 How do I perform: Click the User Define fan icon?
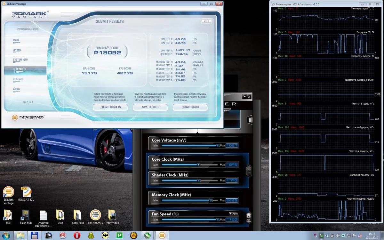pyautogui.click(x=249, y=217)
